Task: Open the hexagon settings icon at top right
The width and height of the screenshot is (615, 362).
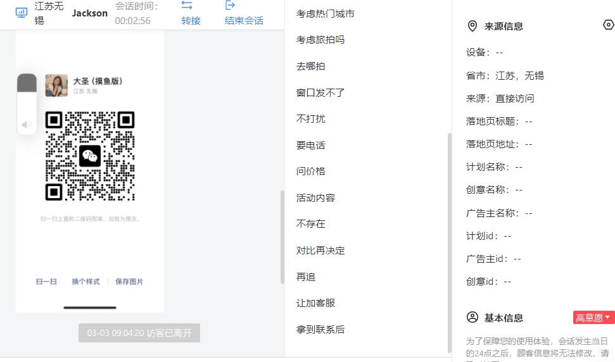Action: (x=608, y=25)
